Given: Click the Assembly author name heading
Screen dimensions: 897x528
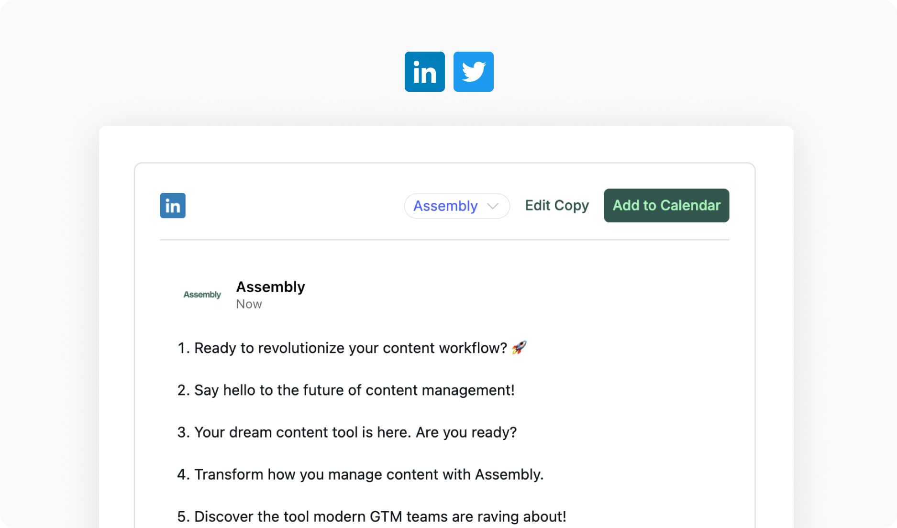Looking at the screenshot, I should (x=270, y=287).
